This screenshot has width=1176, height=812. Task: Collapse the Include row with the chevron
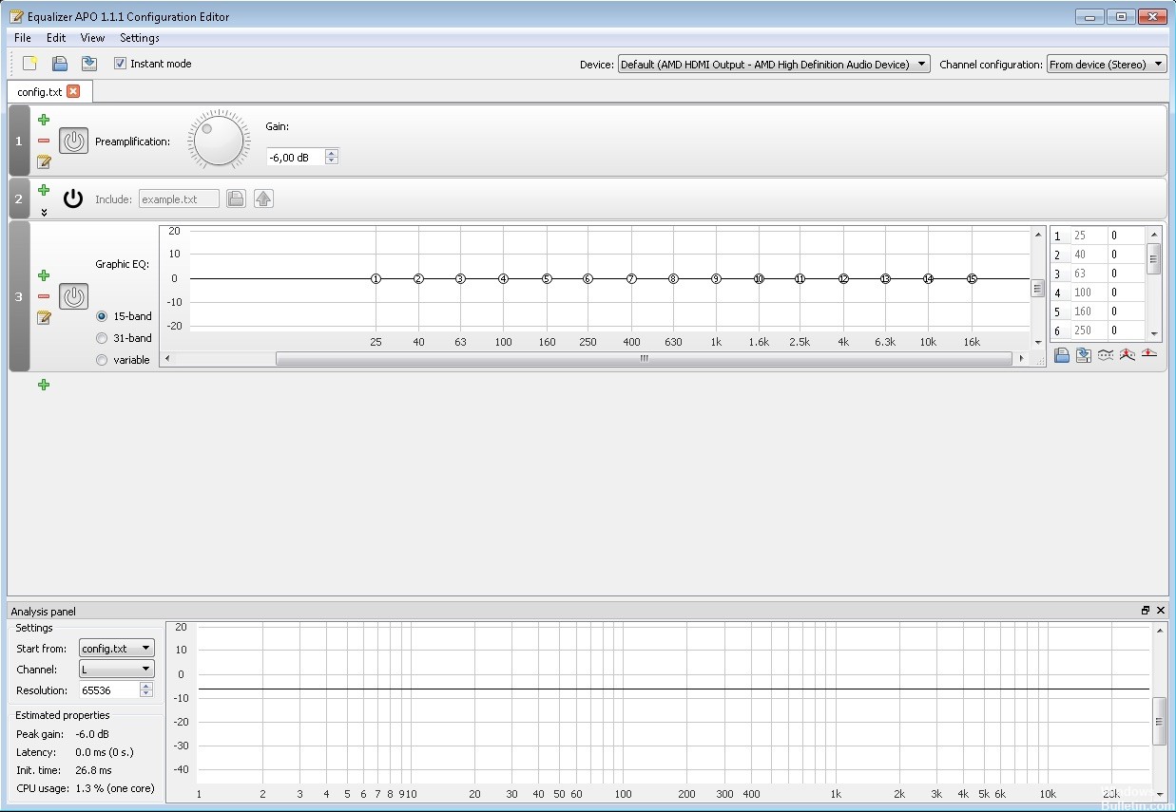click(43, 212)
